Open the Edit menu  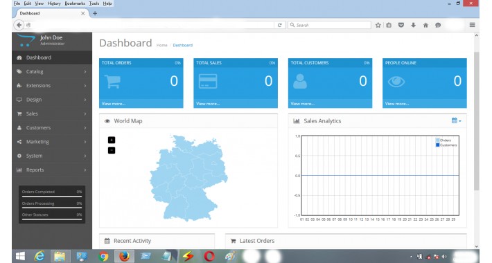tap(28, 3)
